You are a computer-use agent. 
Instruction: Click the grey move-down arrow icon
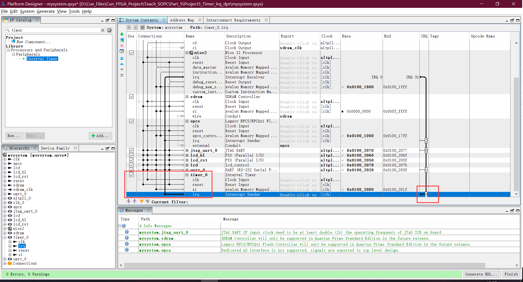pyautogui.click(x=122, y=70)
